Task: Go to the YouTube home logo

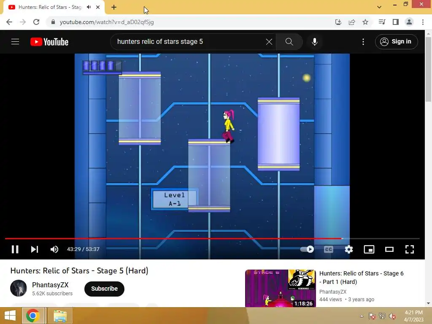Action: click(49, 42)
